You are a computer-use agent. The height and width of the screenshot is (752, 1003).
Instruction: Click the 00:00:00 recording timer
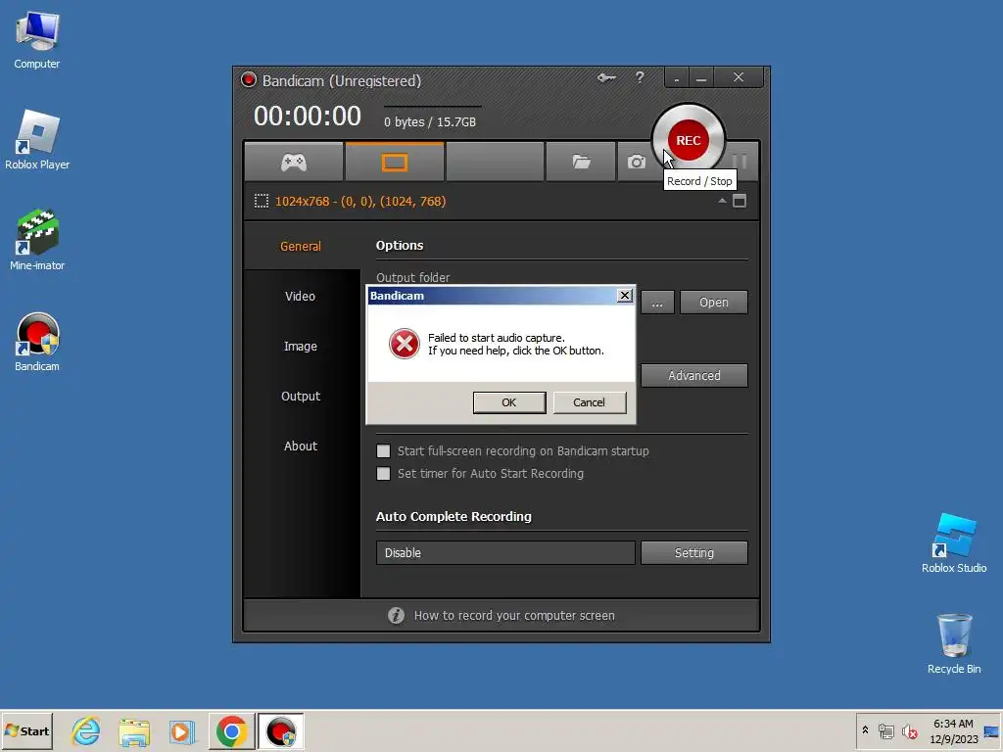(307, 117)
